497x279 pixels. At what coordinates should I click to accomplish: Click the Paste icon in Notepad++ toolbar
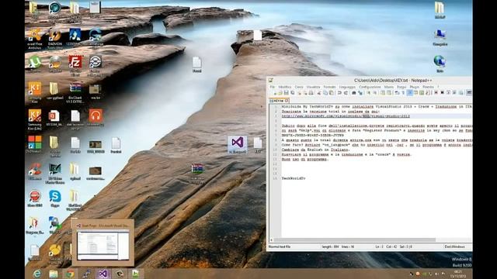(x=332, y=93)
